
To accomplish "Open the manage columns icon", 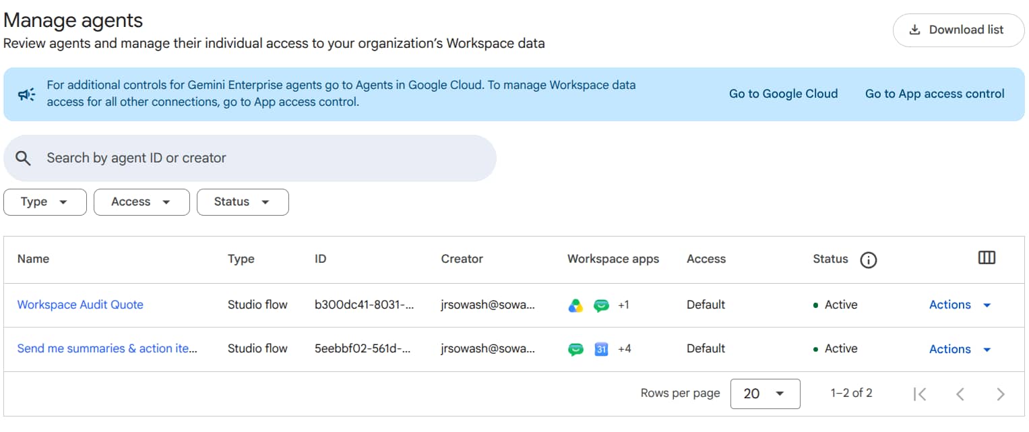I will coord(987,257).
